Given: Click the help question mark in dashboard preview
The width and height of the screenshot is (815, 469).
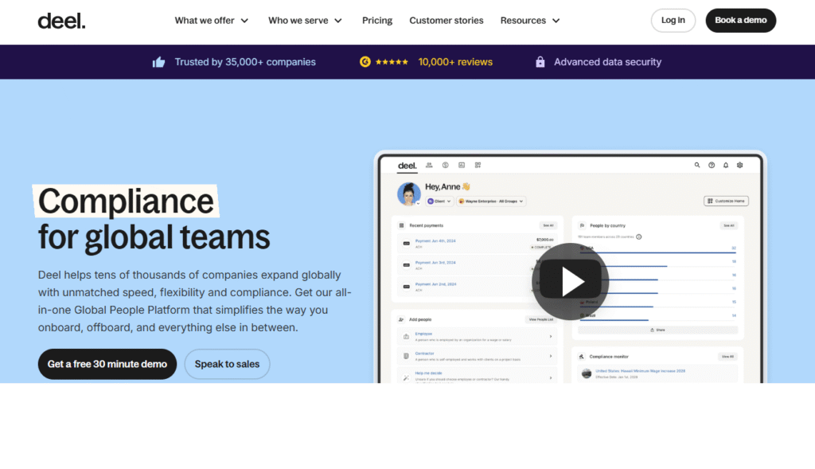Looking at the screenshot, I should [712, 166].
